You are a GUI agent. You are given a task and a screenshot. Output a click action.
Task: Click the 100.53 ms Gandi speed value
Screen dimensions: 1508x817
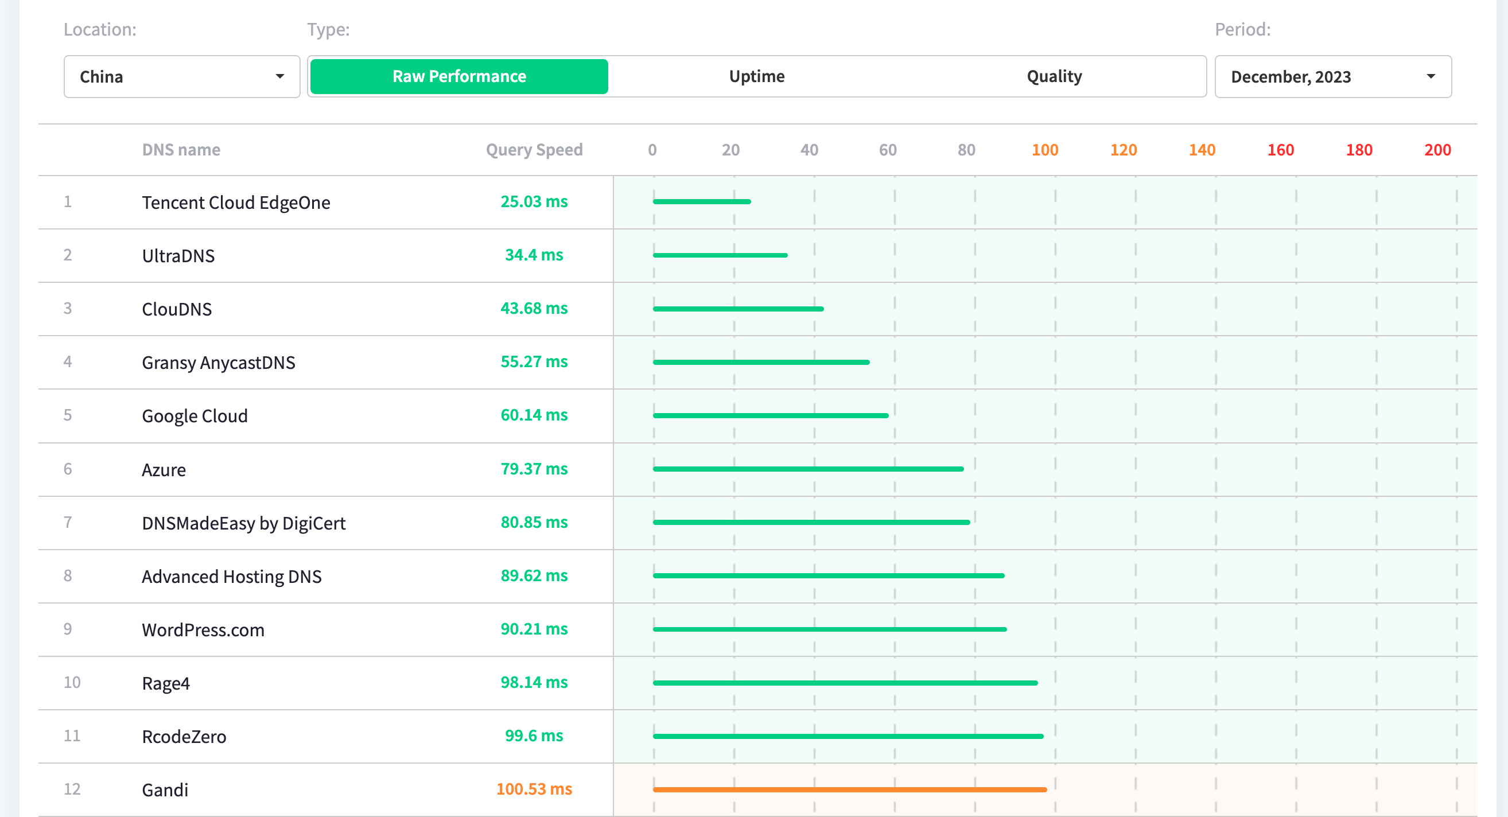tap(534, 789)
